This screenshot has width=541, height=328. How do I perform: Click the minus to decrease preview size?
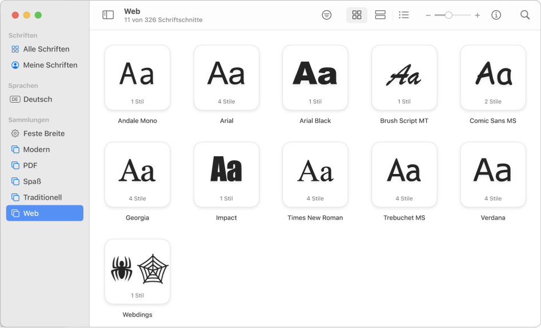click(428, 15)
